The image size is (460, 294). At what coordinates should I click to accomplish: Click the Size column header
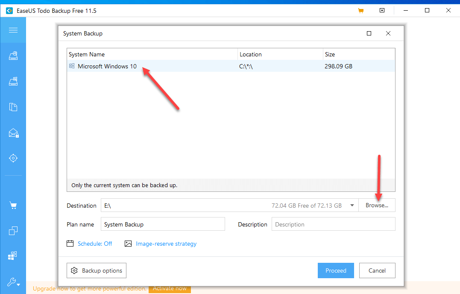pos(359,54)
